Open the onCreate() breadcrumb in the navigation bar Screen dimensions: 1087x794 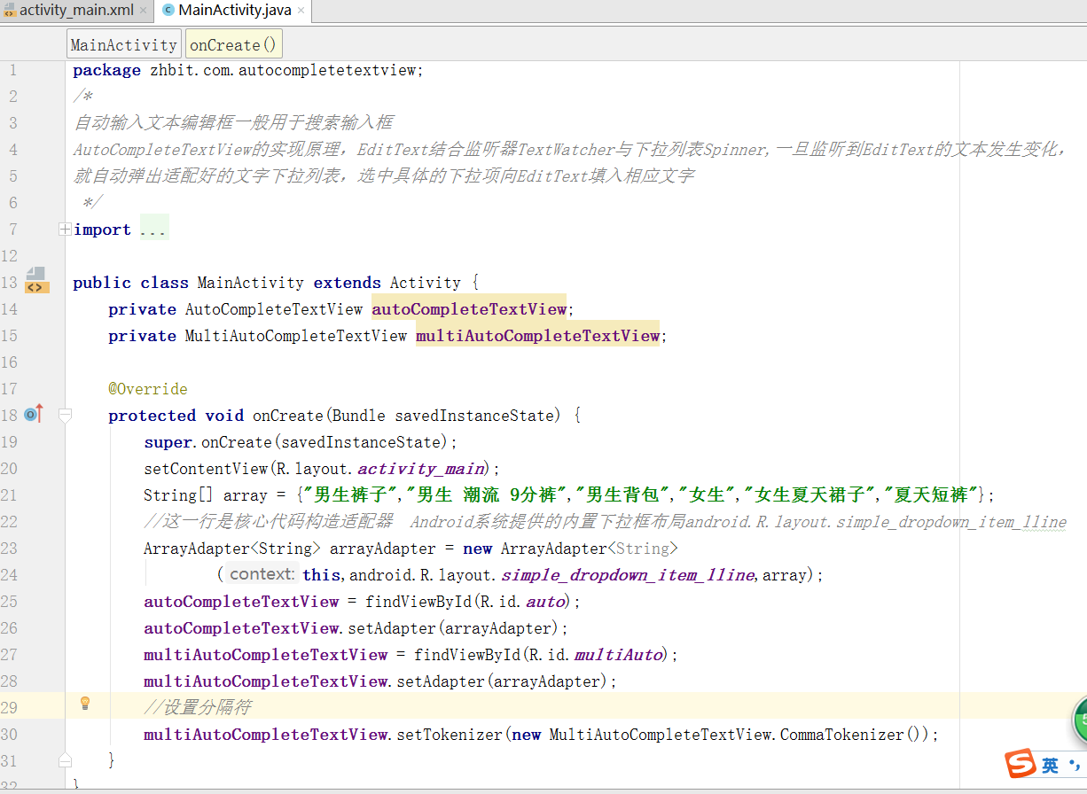(233, 43)
